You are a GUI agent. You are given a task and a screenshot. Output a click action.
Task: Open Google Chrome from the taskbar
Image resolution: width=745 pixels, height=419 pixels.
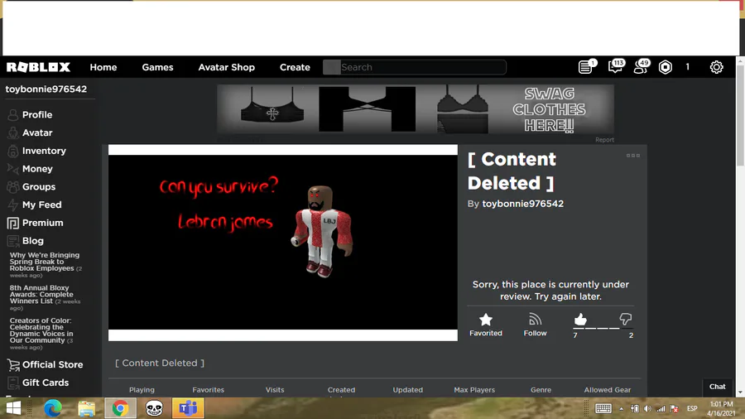(x=120, y=408)
